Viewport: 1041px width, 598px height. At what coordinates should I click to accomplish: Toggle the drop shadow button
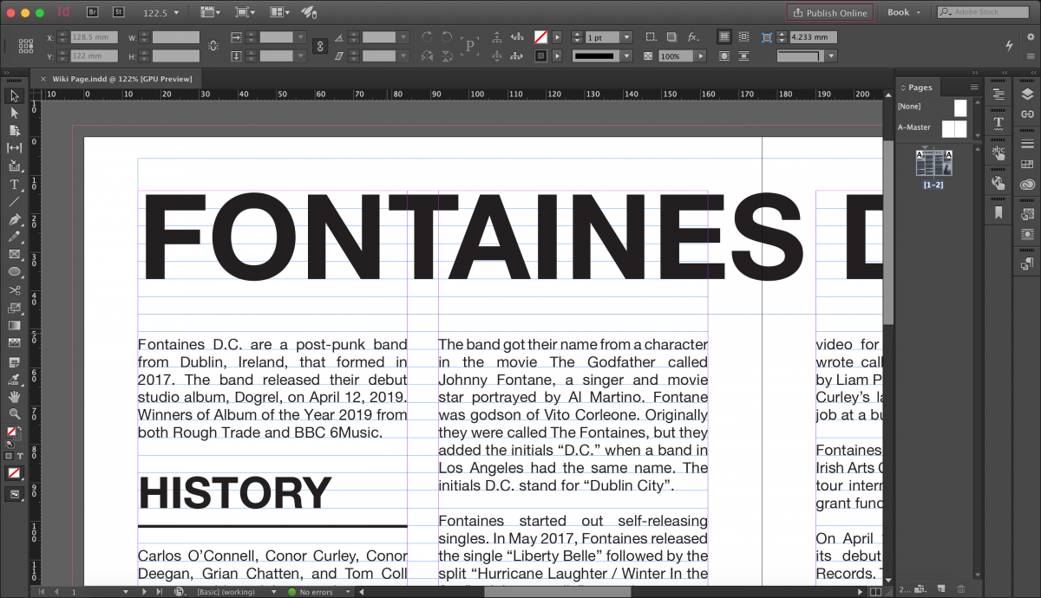pos(672,37)
